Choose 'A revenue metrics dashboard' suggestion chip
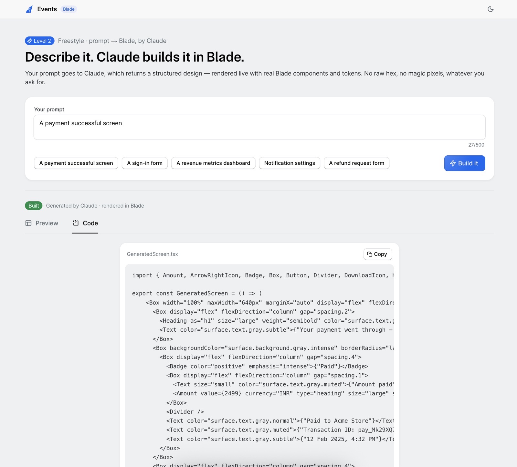 point(213,163)
